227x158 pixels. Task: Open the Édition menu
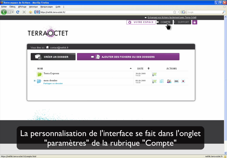(x=12, y=7)
